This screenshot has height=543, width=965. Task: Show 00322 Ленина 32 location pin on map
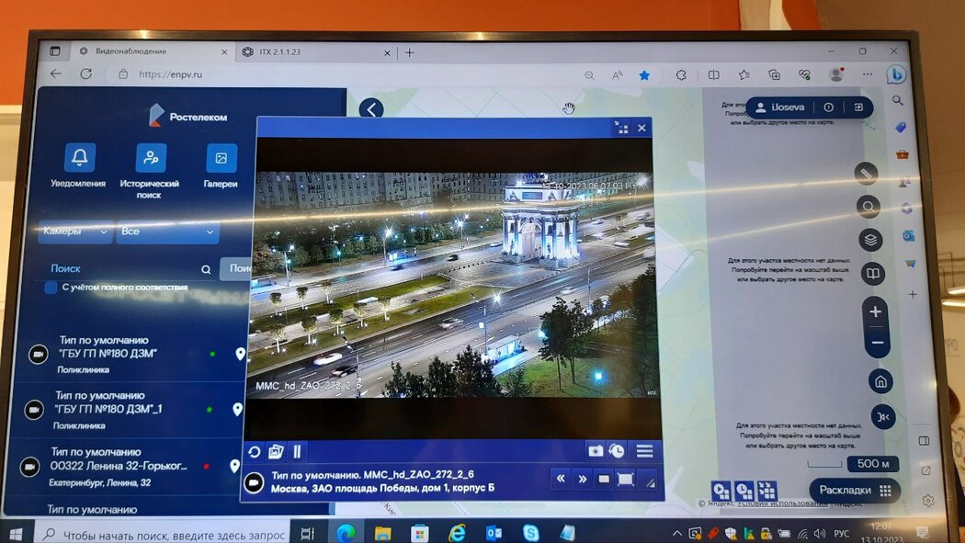[x=234, y=466]
